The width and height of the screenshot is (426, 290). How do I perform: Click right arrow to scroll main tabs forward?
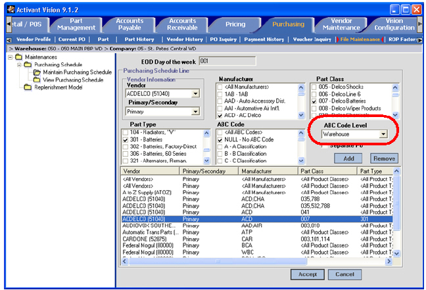click(420, 24)
